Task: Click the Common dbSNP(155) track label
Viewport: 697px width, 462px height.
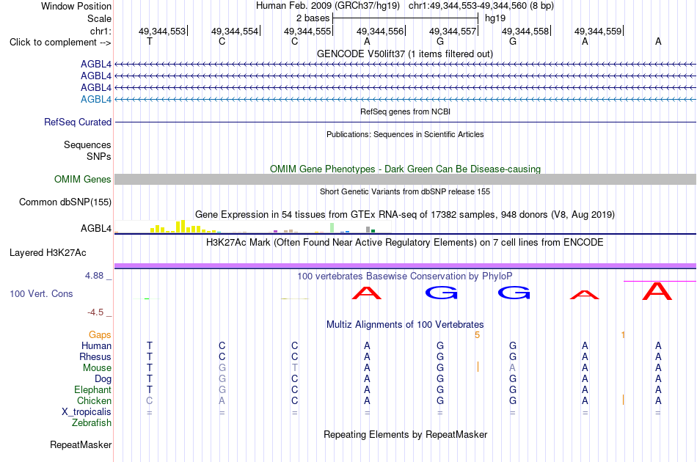Action: [x=65, y=202]
